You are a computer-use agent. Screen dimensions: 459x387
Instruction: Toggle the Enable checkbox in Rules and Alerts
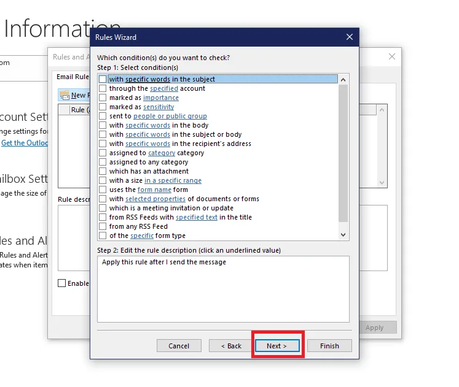pos(62,283)
